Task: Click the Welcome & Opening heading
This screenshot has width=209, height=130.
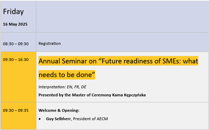Action: (59, 110)
